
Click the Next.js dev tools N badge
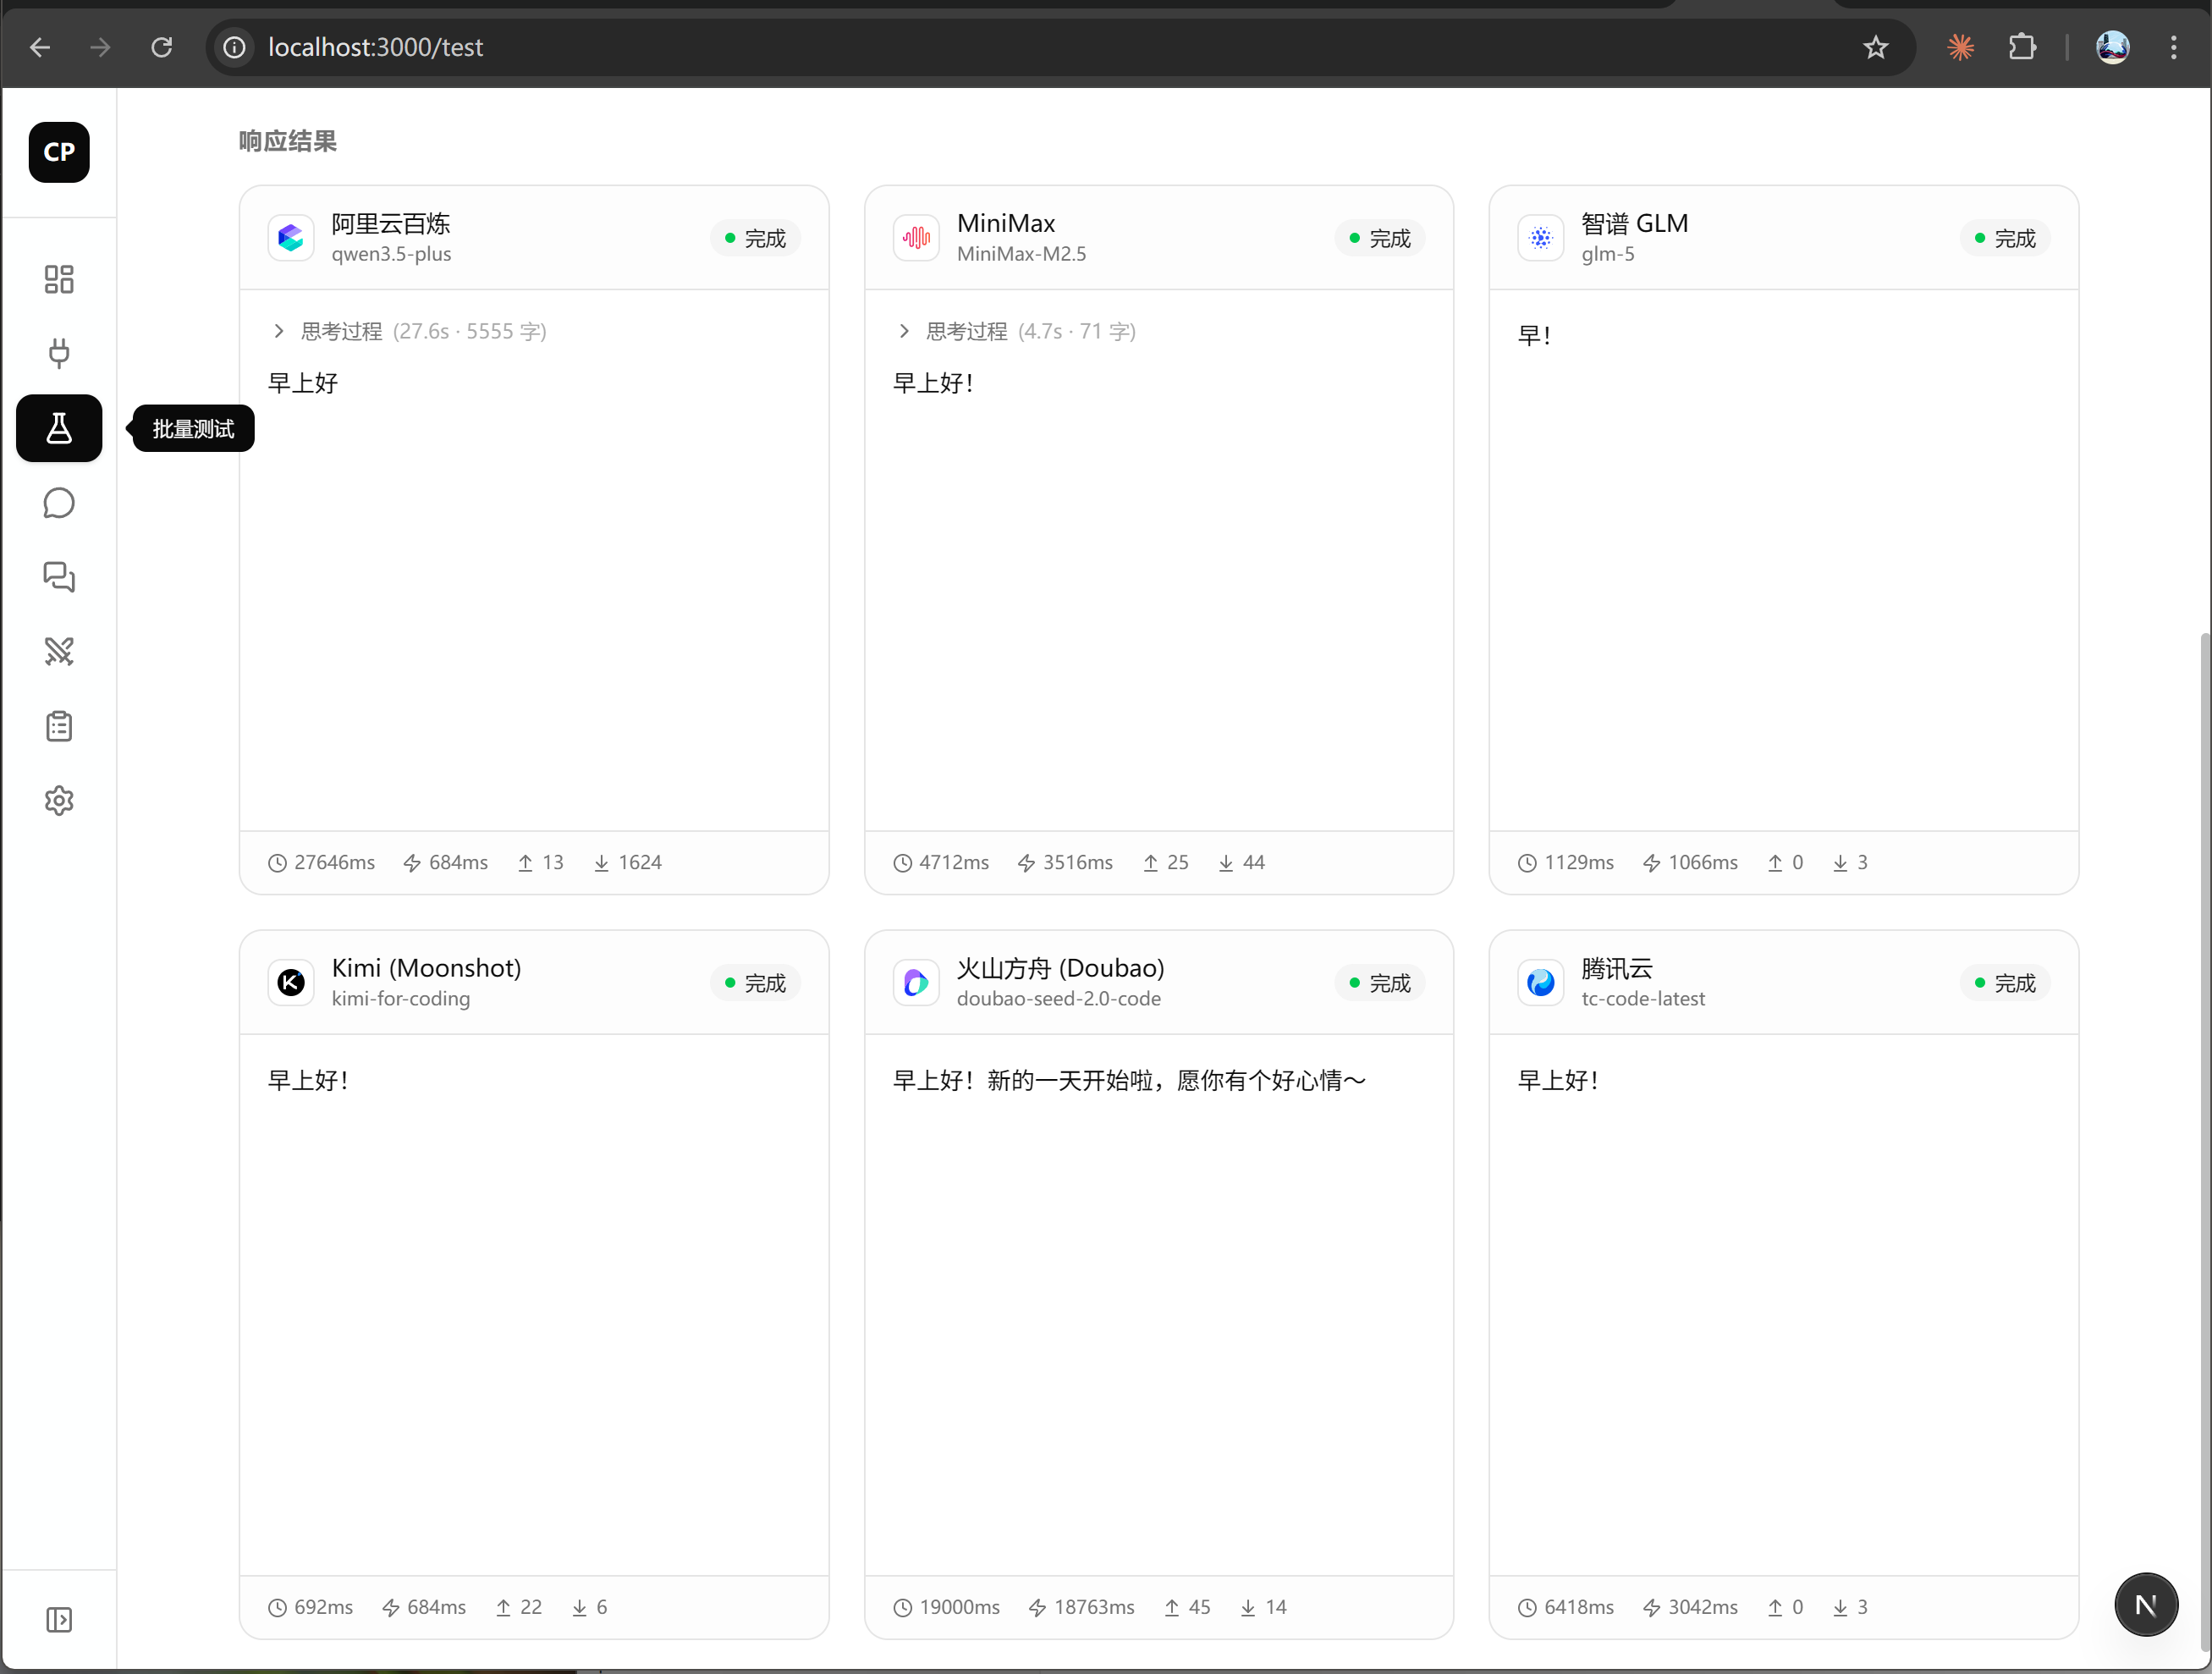pos(2145,1604)
